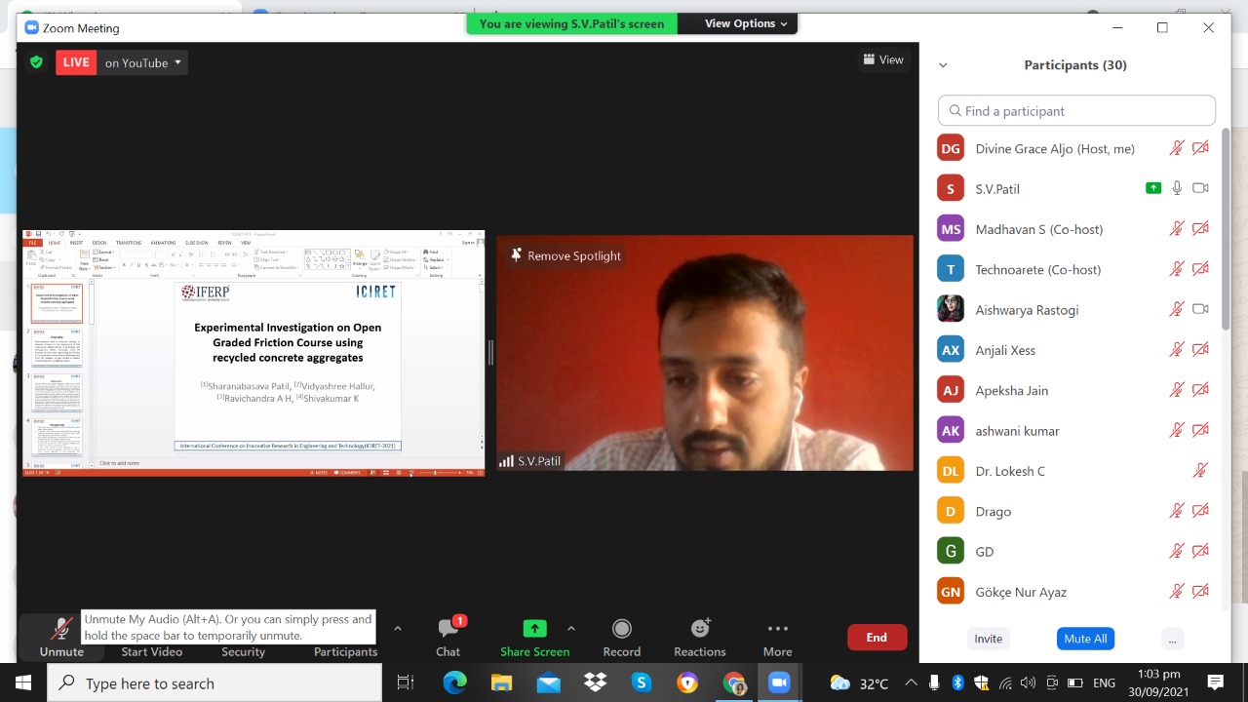Expand the View Options dropdown
The image size is (1248, 702).
[x=746, y=23]
